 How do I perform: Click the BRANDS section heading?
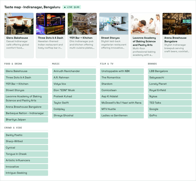[152, 64]
